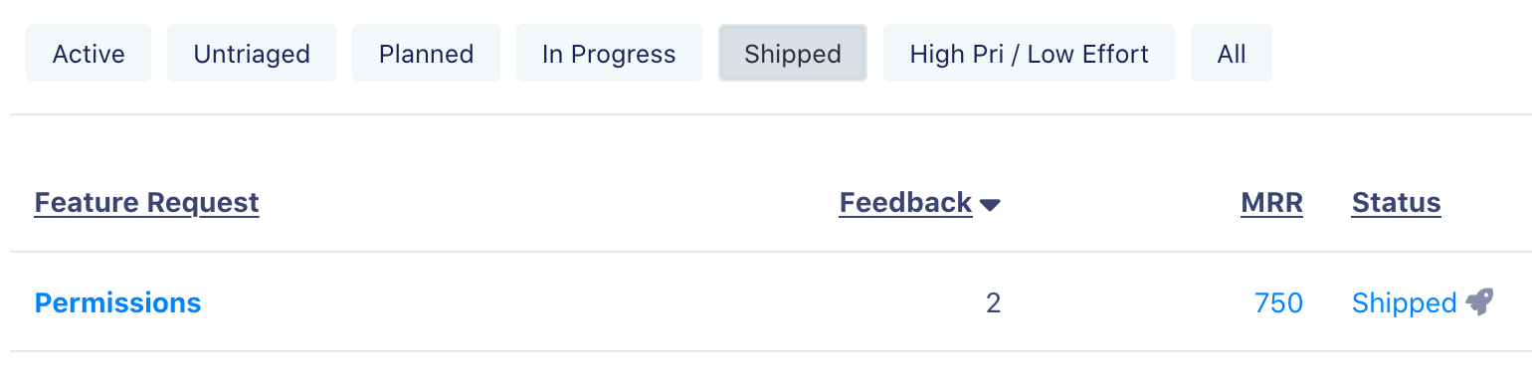Screen dimensions: 1532x388
Task: Open the In Progress filter tab
Action: [x=609, y=54]
